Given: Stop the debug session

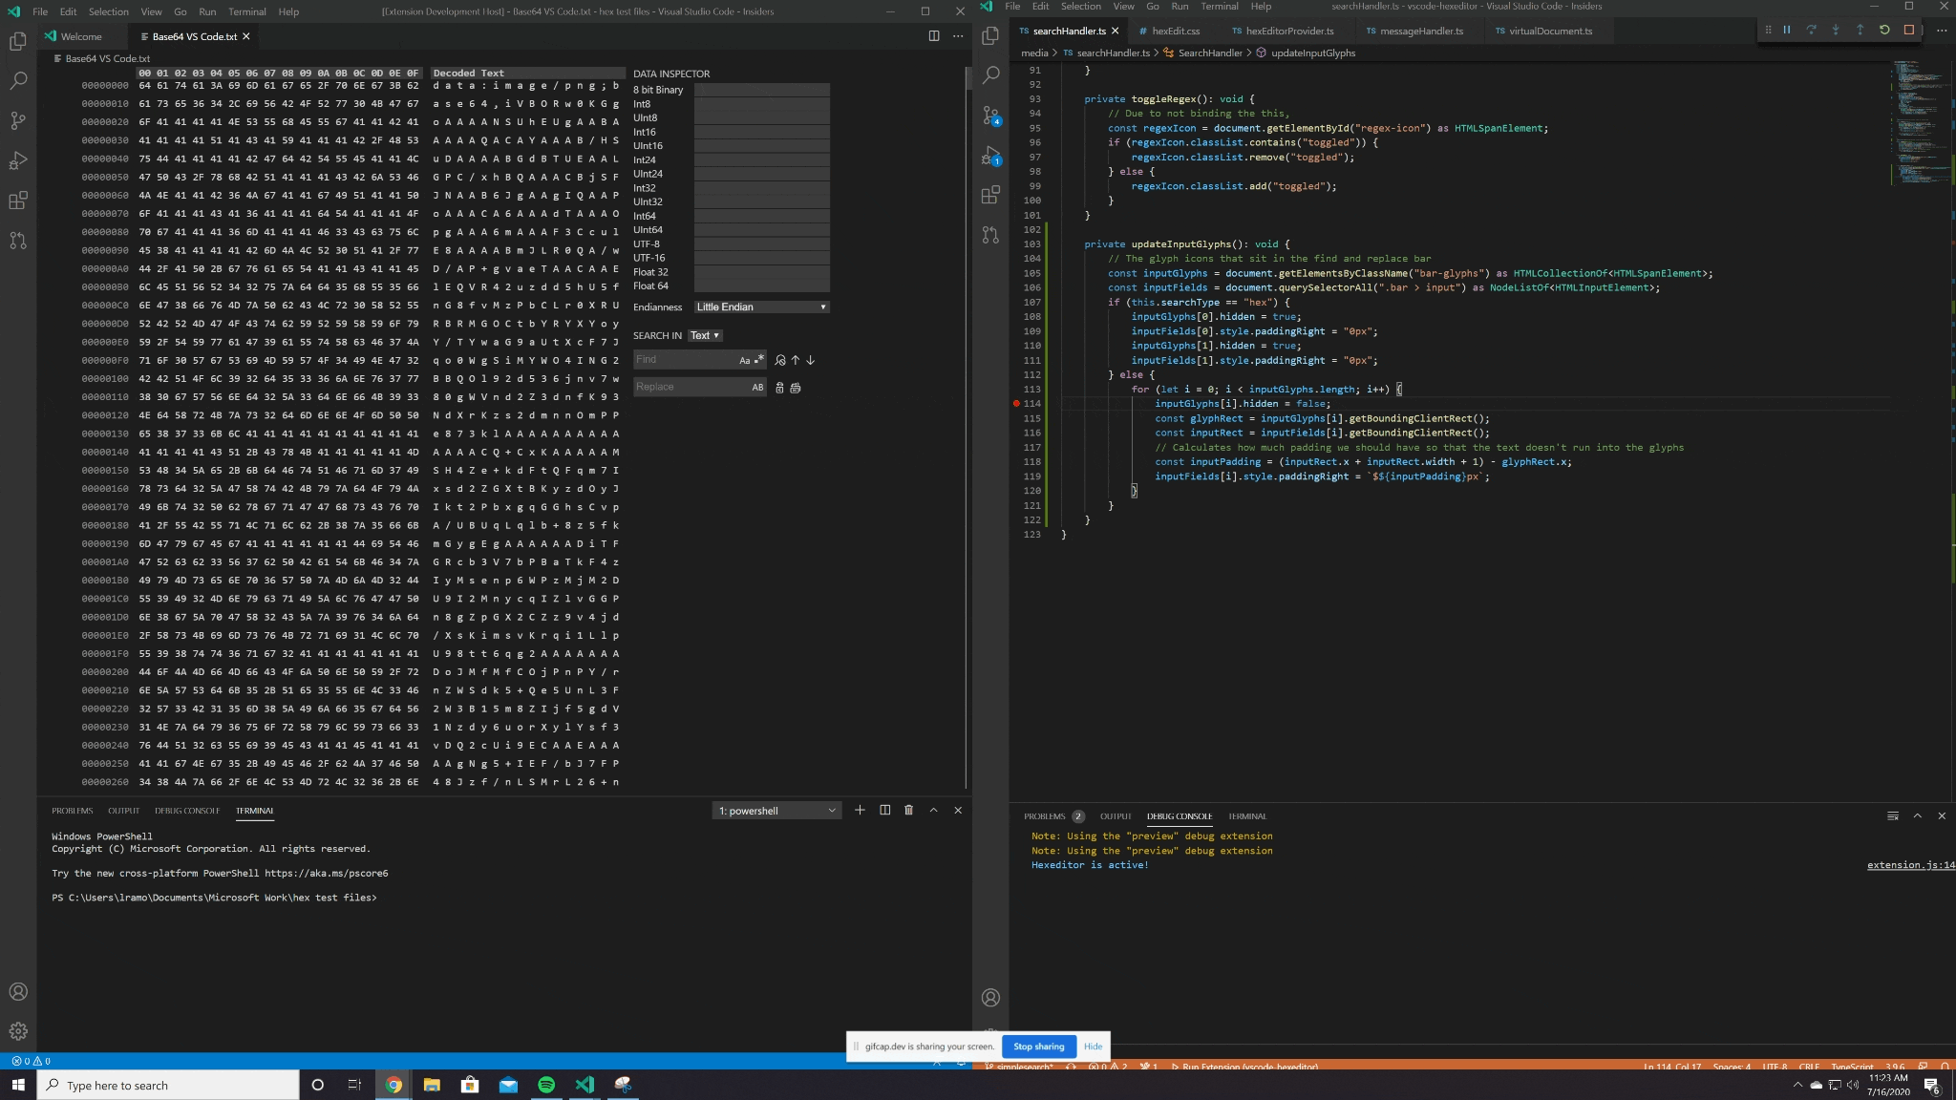Looking at the screenshot, I should click(1908, 30).
